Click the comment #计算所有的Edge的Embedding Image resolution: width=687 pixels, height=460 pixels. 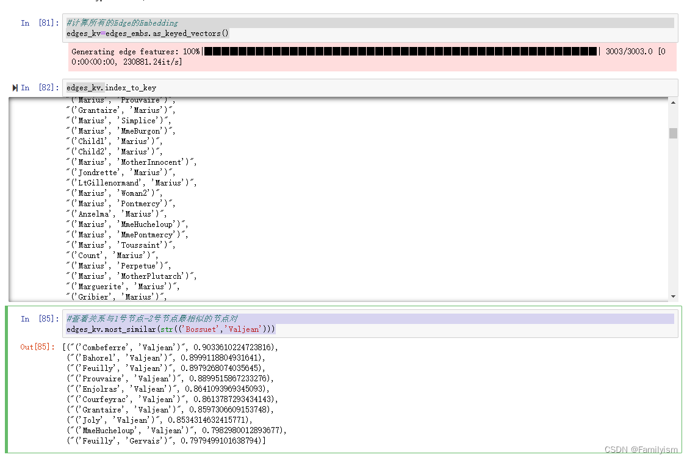point(122,22)
